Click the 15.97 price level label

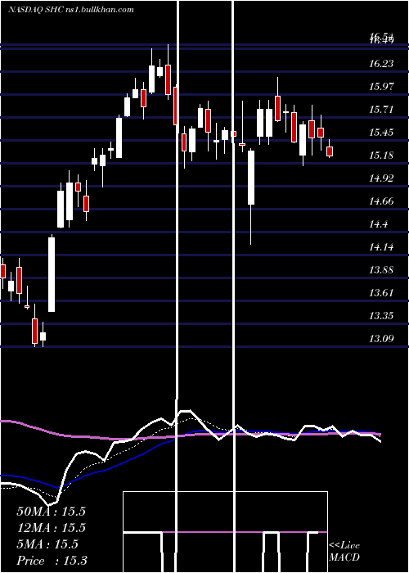coord(381,87)
